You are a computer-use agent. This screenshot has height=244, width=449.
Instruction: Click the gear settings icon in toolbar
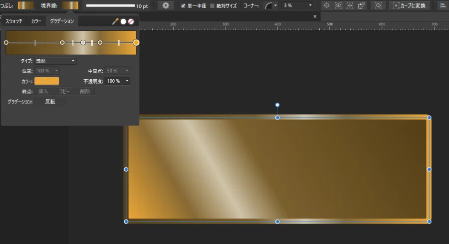(x=166, y=5)
